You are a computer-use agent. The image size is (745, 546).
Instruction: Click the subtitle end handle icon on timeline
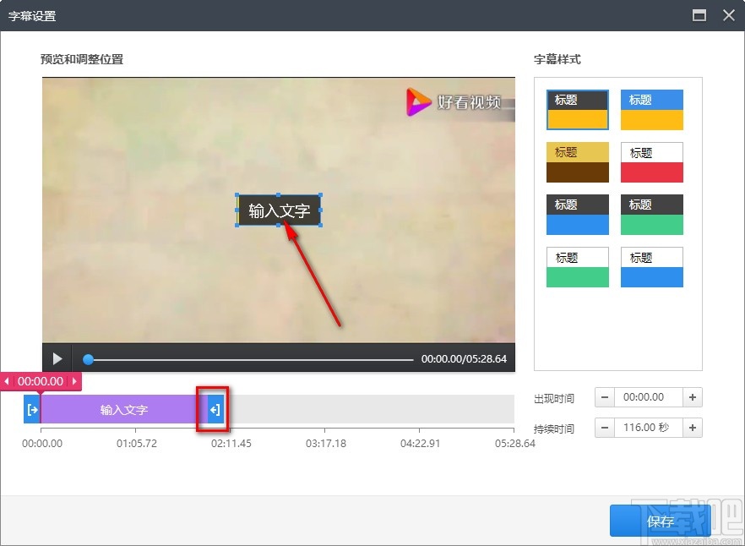pos(215,409)
